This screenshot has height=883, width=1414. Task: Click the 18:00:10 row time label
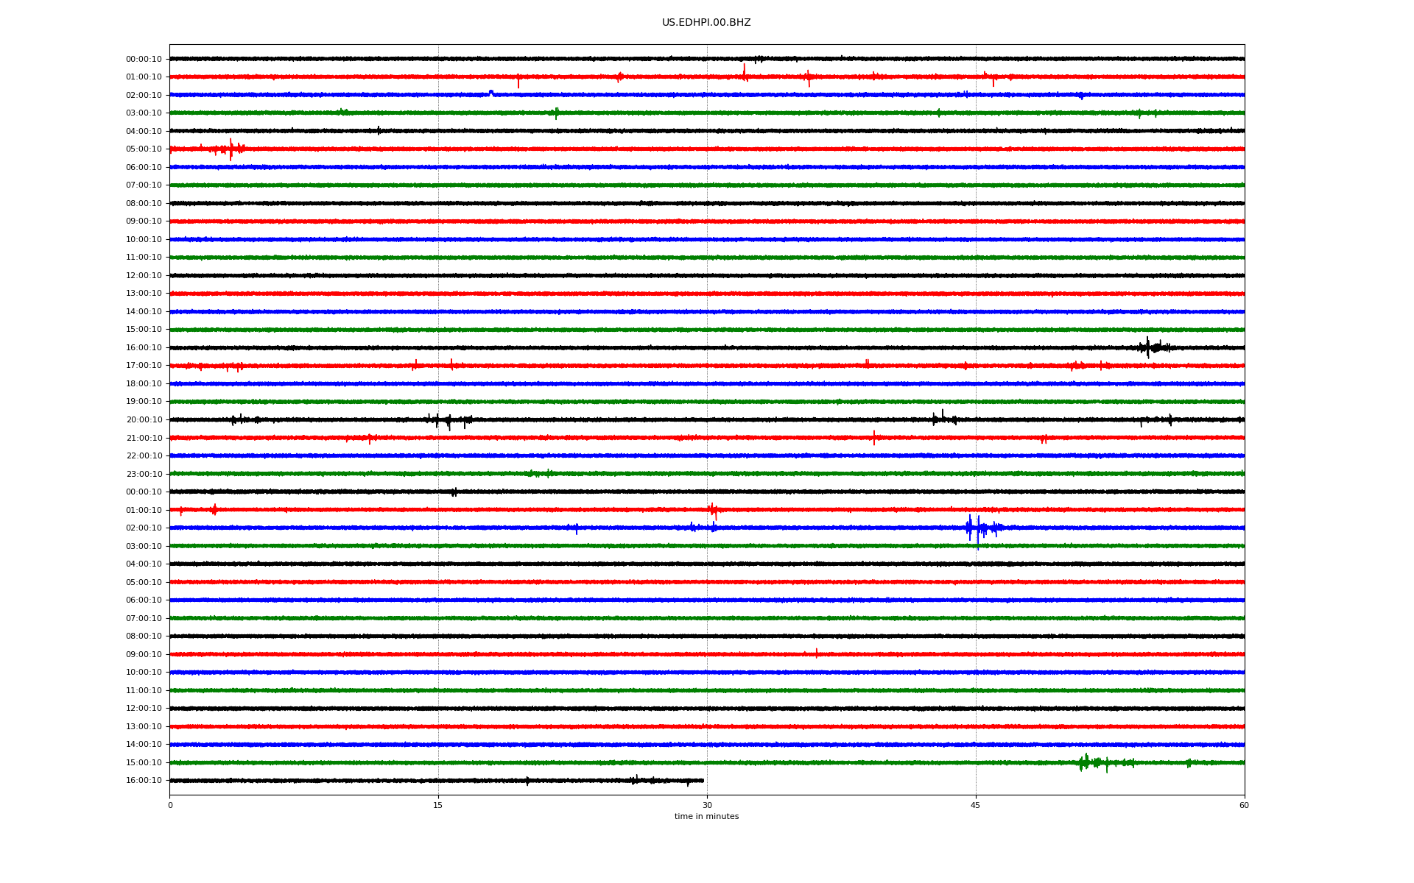(x=144, y=384)
